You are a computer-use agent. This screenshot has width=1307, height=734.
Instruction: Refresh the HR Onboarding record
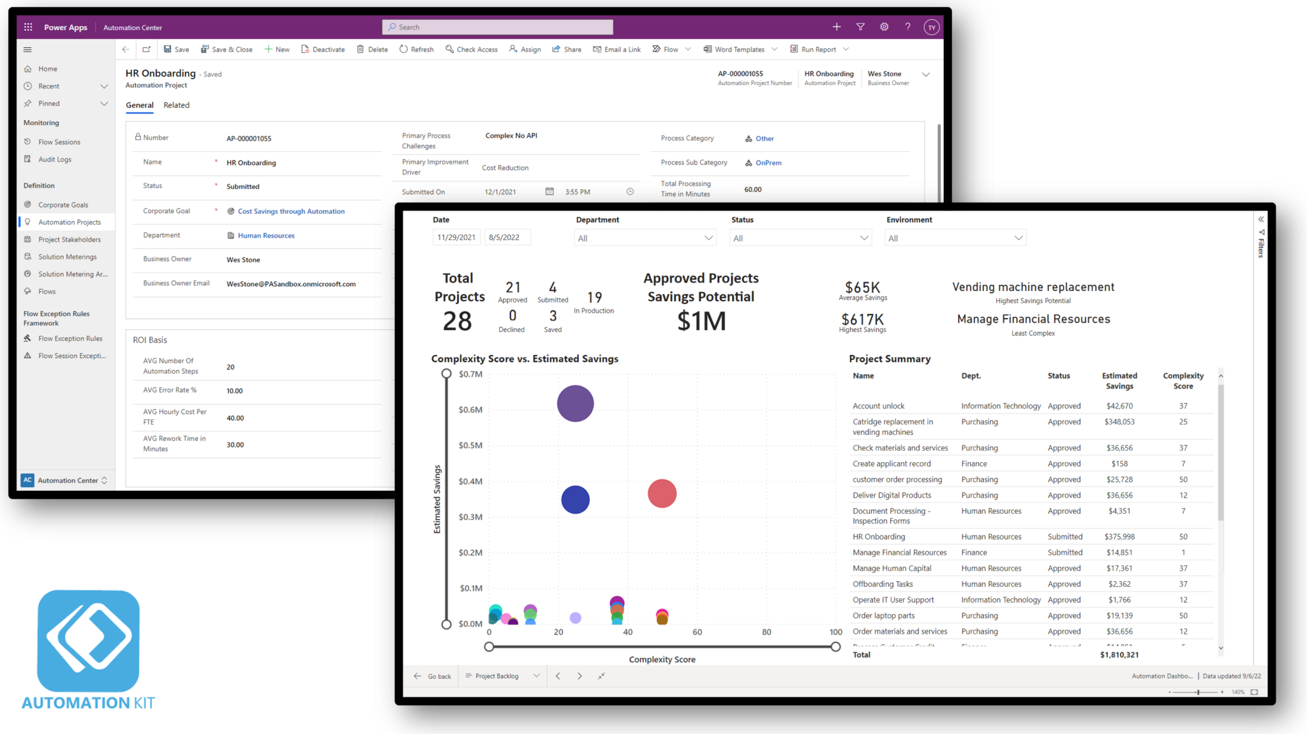tap(416, 49)
